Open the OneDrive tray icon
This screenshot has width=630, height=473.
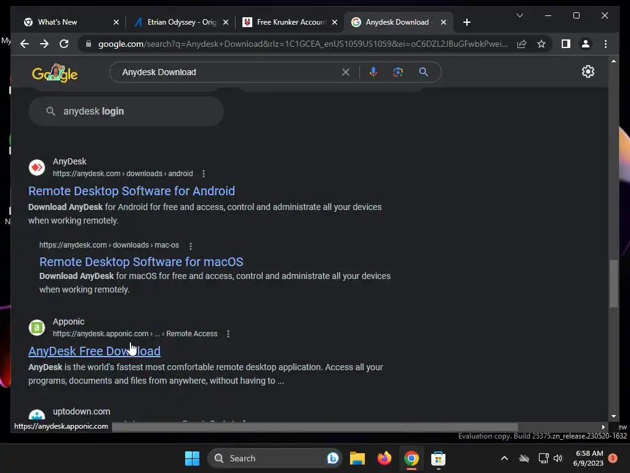tap(524, 458)
